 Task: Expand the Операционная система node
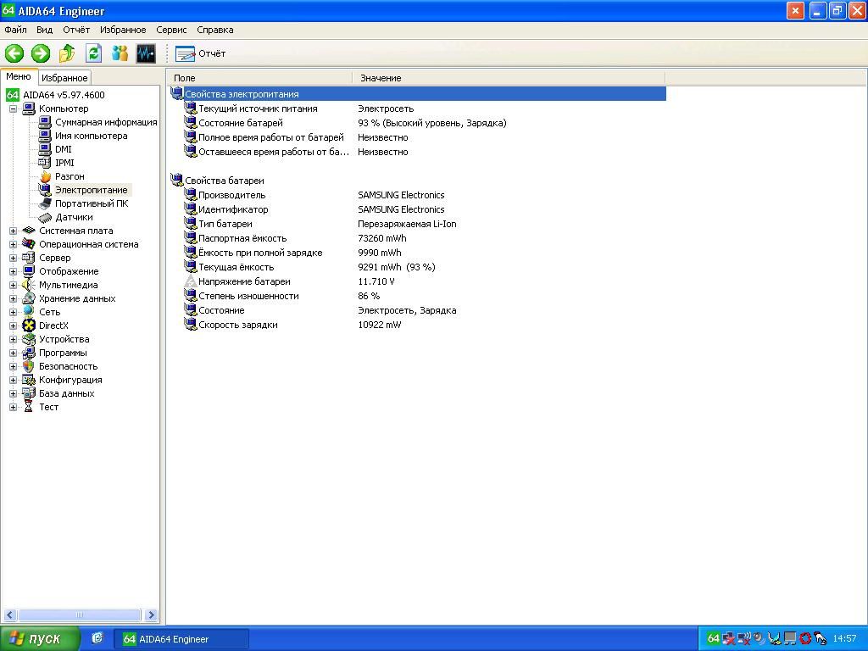14,244
